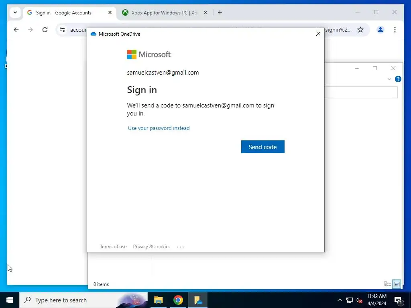Open Chrome three-dot menu
This screenshot has height=308, width=411.
(x=395, y=30)
